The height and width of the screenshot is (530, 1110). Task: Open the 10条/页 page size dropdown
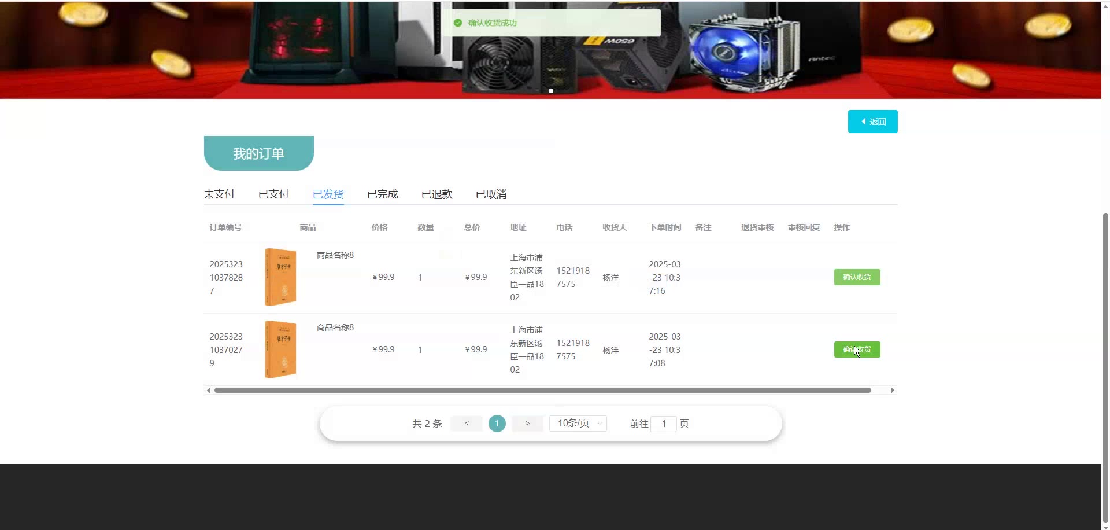click(578, 424)
